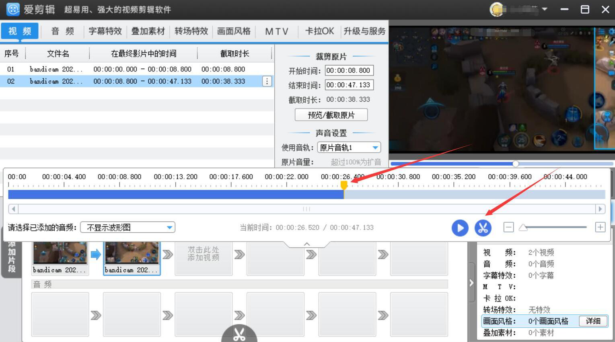Click the timeline scrollbar left arrow
Viewport: 615px width, 342px height.
(13, 209)
